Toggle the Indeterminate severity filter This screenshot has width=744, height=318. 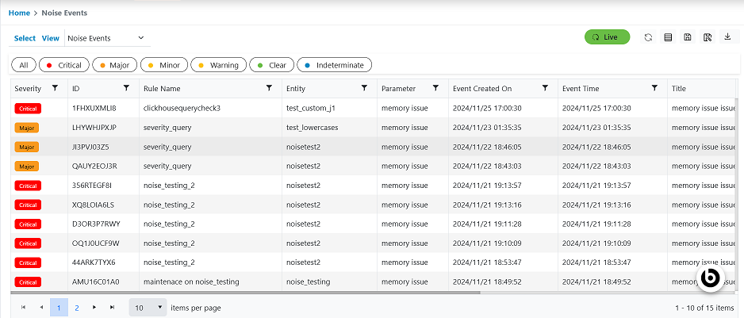(x=334, y=65)
